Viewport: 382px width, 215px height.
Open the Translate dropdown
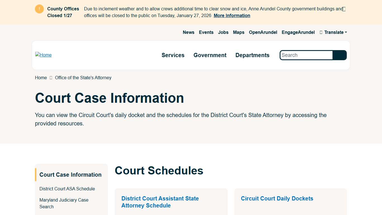click(x=333, y=32)
